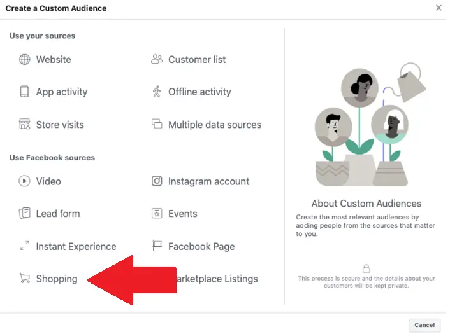The width and height of the screenshot is (457, 334).
Task: Choose Multiple data sources option
Action: coord(214,125)
